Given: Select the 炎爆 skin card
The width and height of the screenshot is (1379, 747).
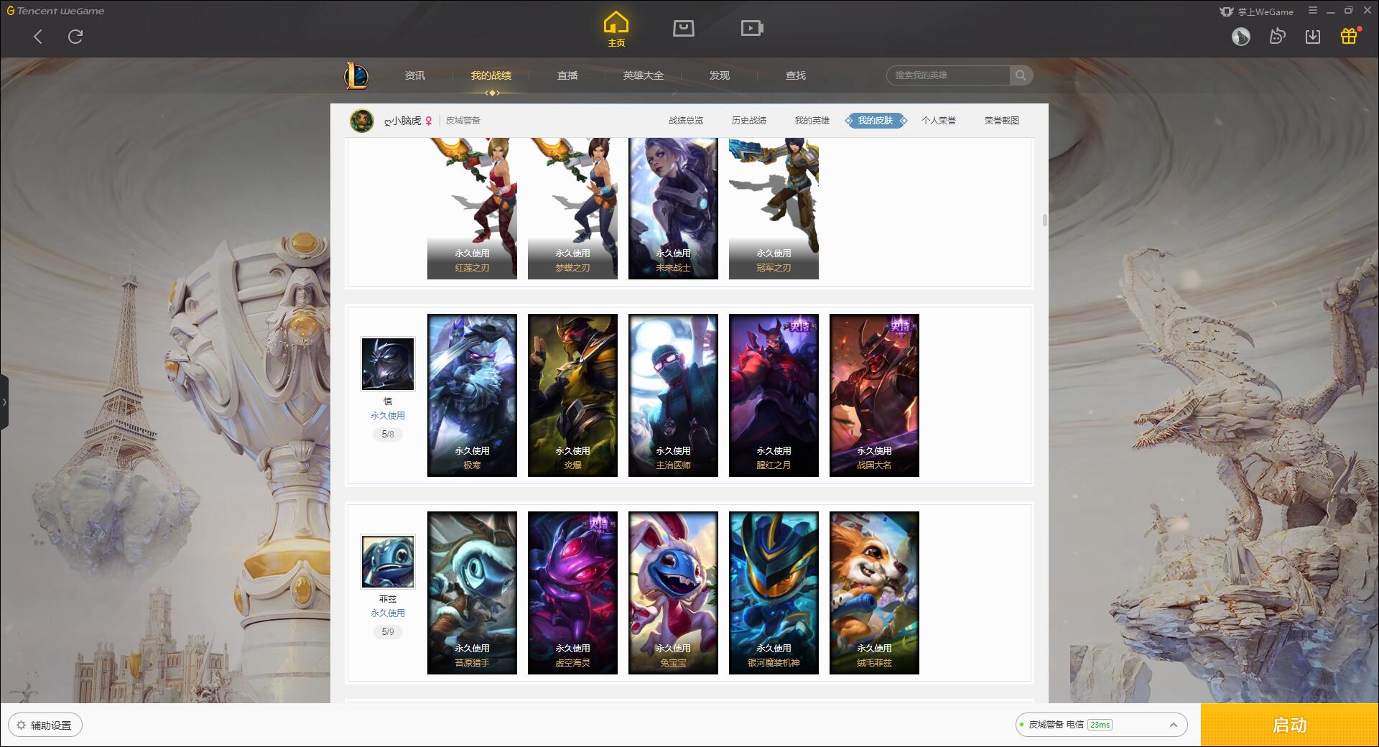Looking at the screenshot, I should pyautogui.click(x=572, y=395).
